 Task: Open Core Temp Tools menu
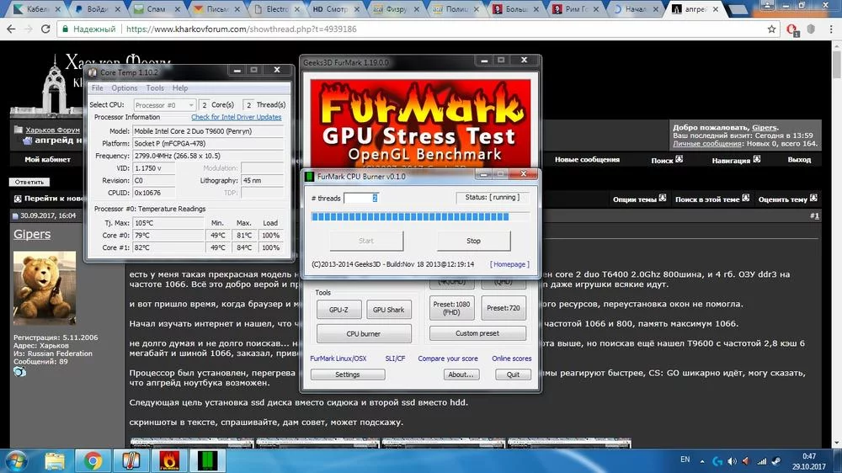click(155, 88)
